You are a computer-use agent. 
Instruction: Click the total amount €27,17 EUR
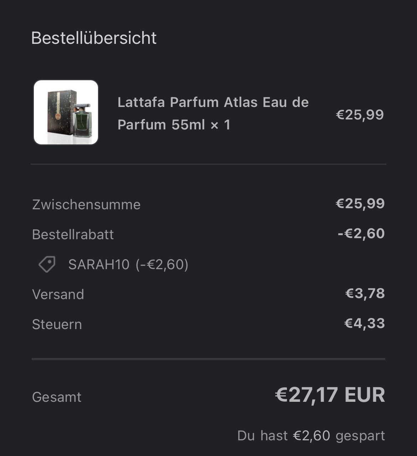click(x=330, y=395)
